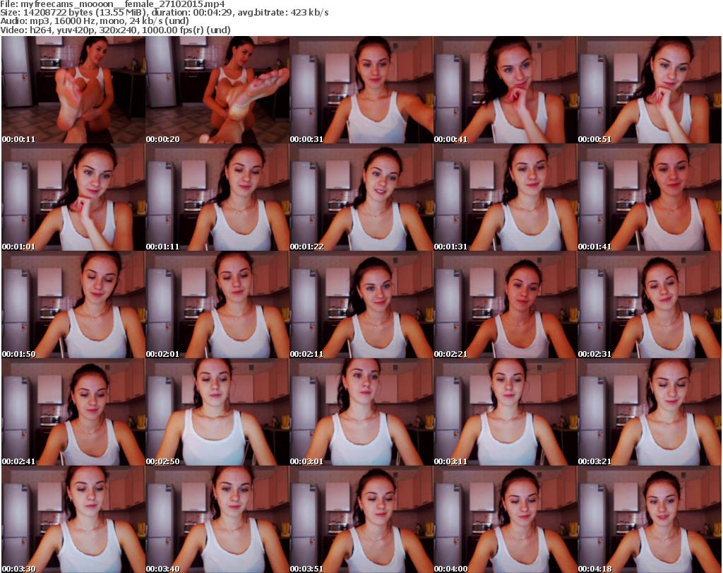
Task: Pick the thumbnail stamped 00:03:11
Action: click(506, 413)
